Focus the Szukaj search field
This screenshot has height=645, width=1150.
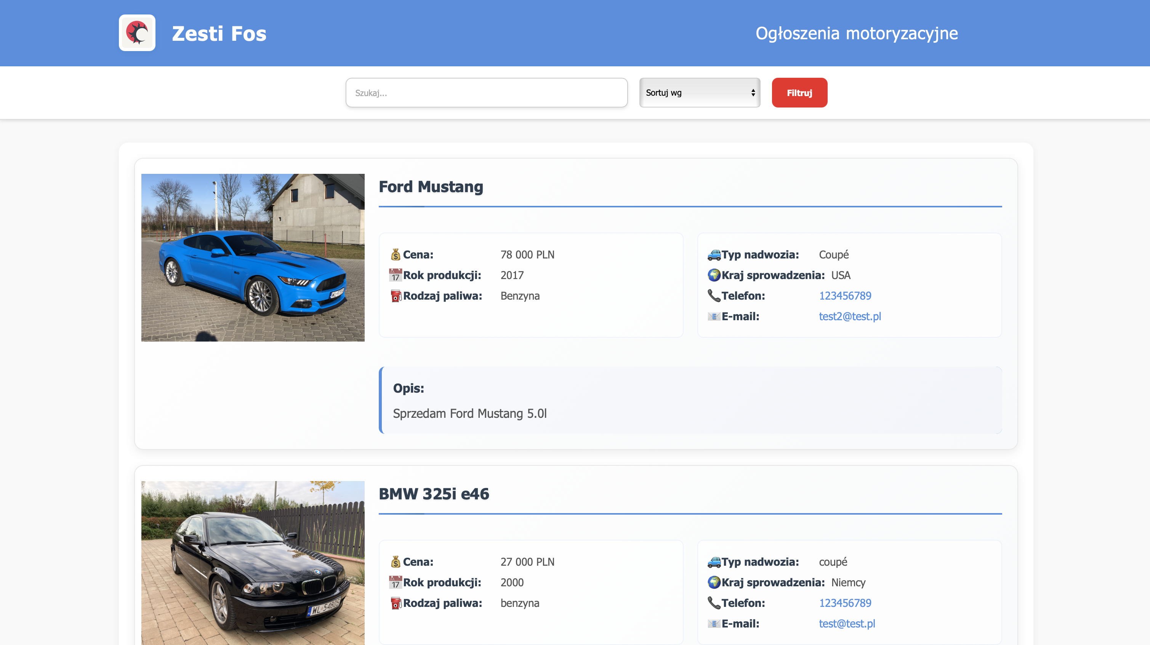(x=486, y=93)
